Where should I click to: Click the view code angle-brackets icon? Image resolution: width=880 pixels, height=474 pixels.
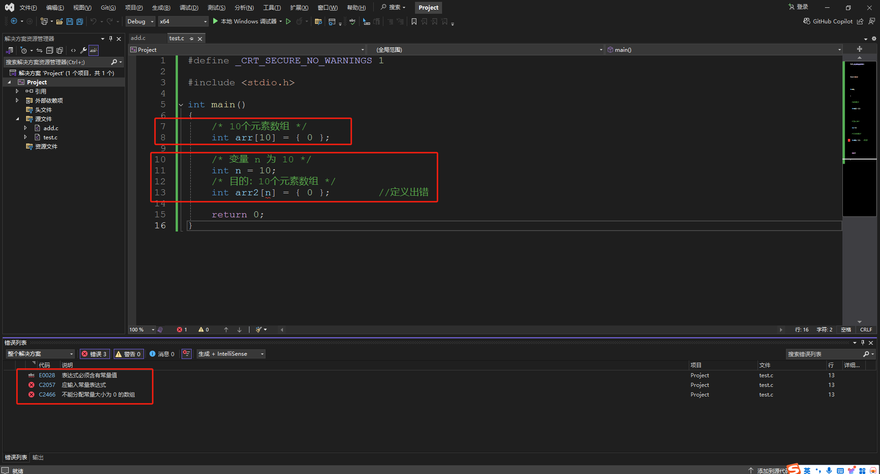pos(73,50)
